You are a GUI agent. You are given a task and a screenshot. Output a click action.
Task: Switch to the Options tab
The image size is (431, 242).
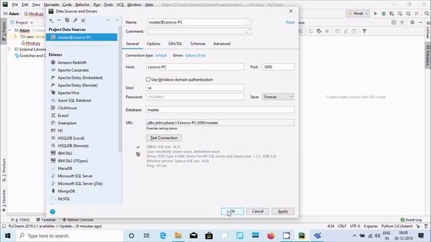[154, 44]
